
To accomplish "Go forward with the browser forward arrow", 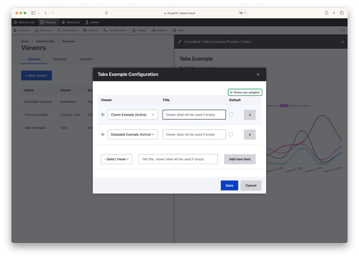I will pyautogui.click(x=53, y=13).
